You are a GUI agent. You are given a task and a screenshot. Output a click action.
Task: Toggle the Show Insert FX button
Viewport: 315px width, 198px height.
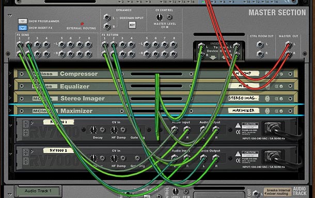point(23,28)
